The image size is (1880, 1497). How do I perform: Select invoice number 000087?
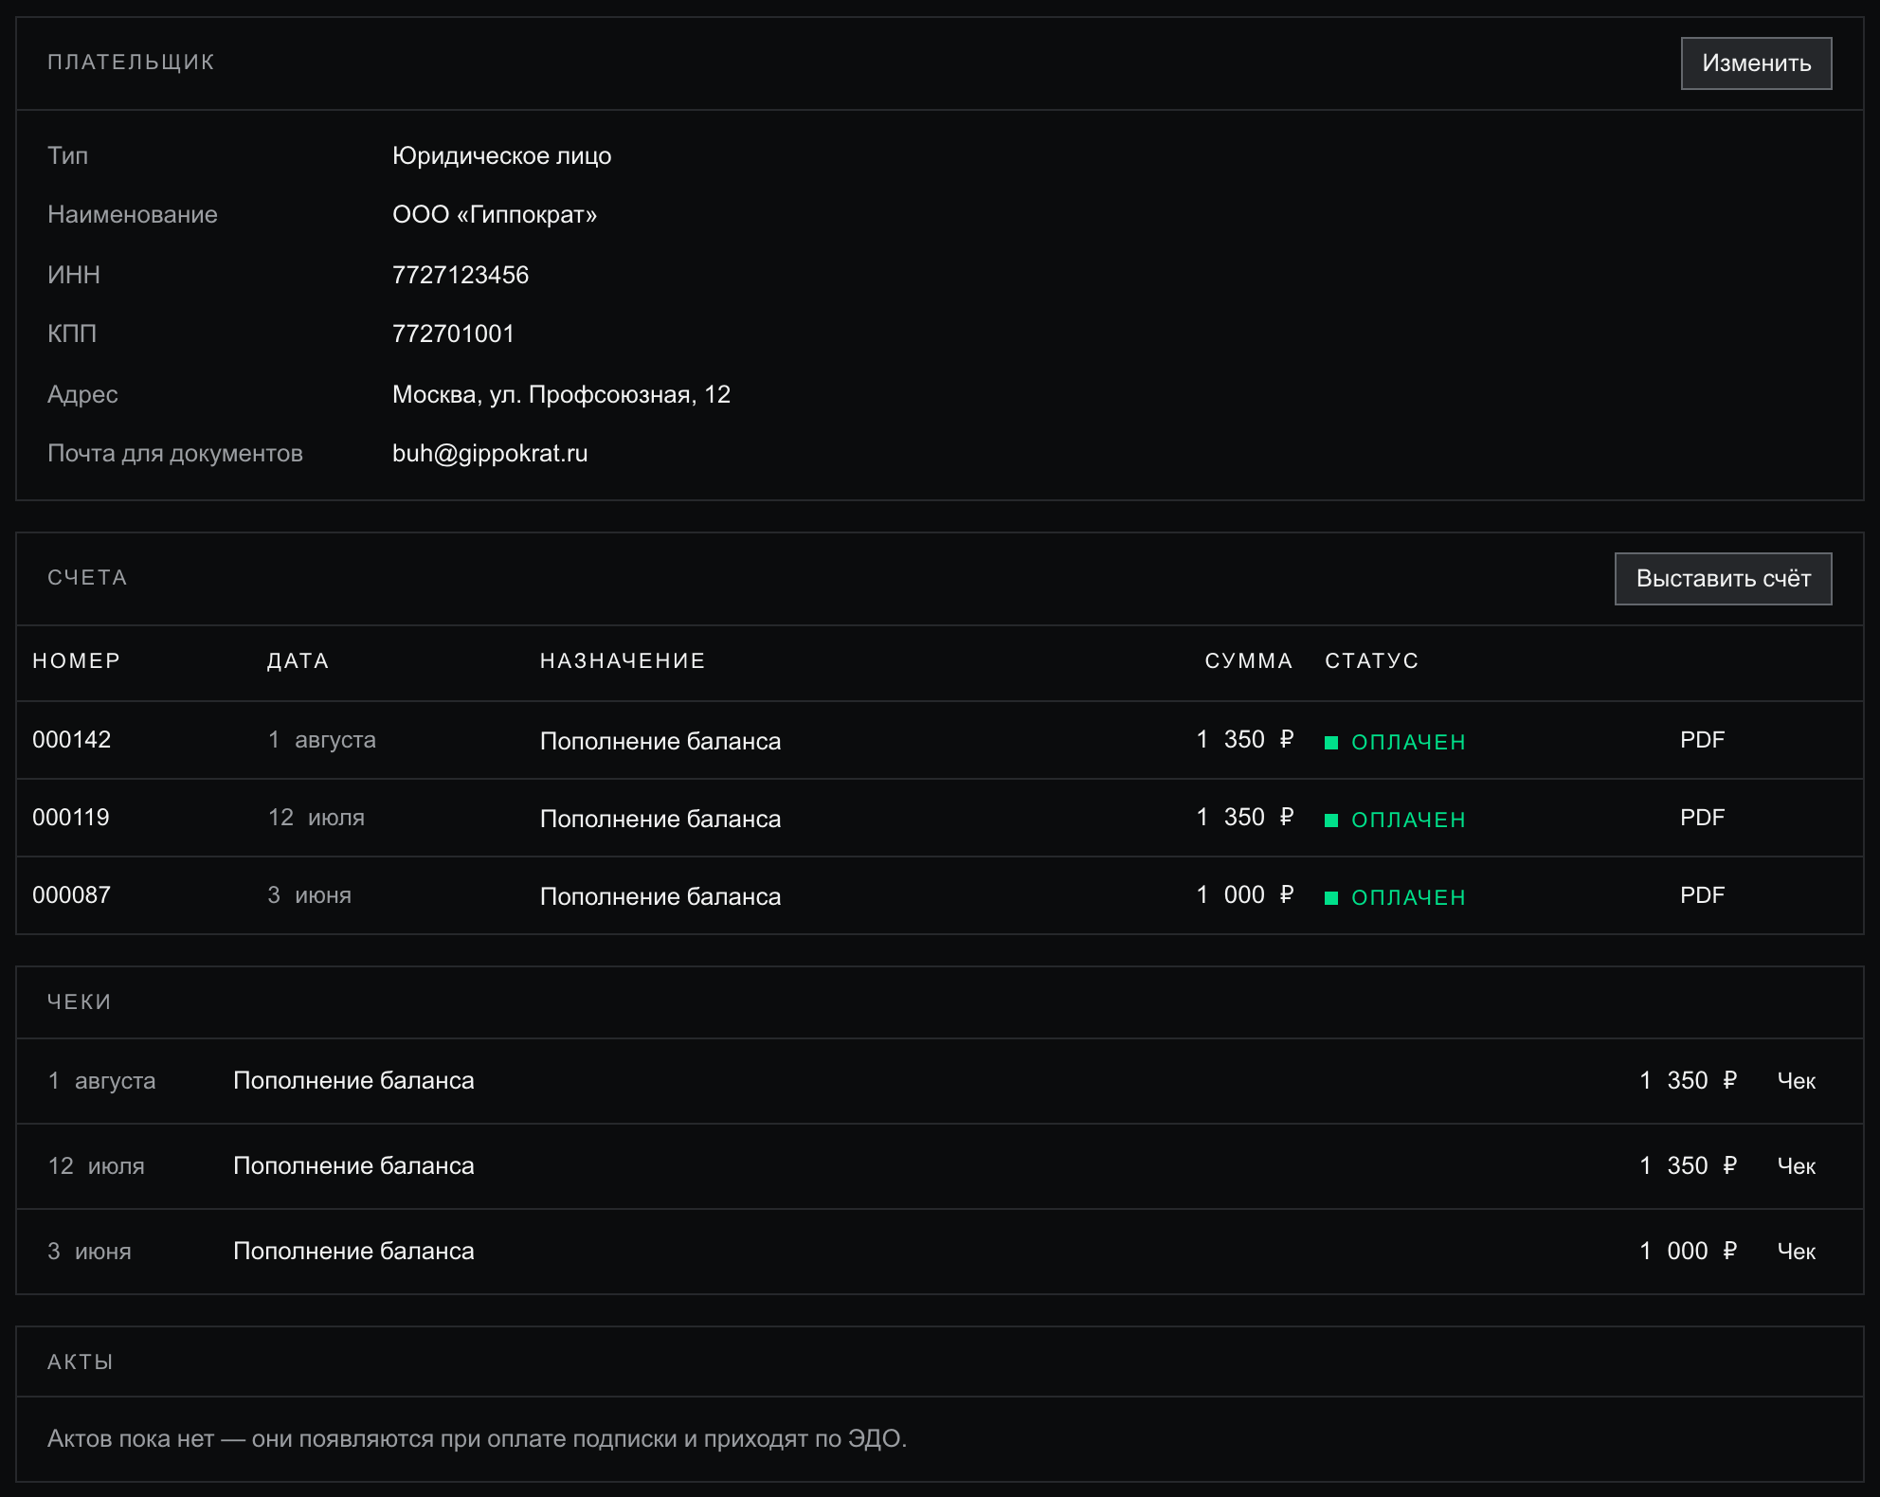pos(72,895)
